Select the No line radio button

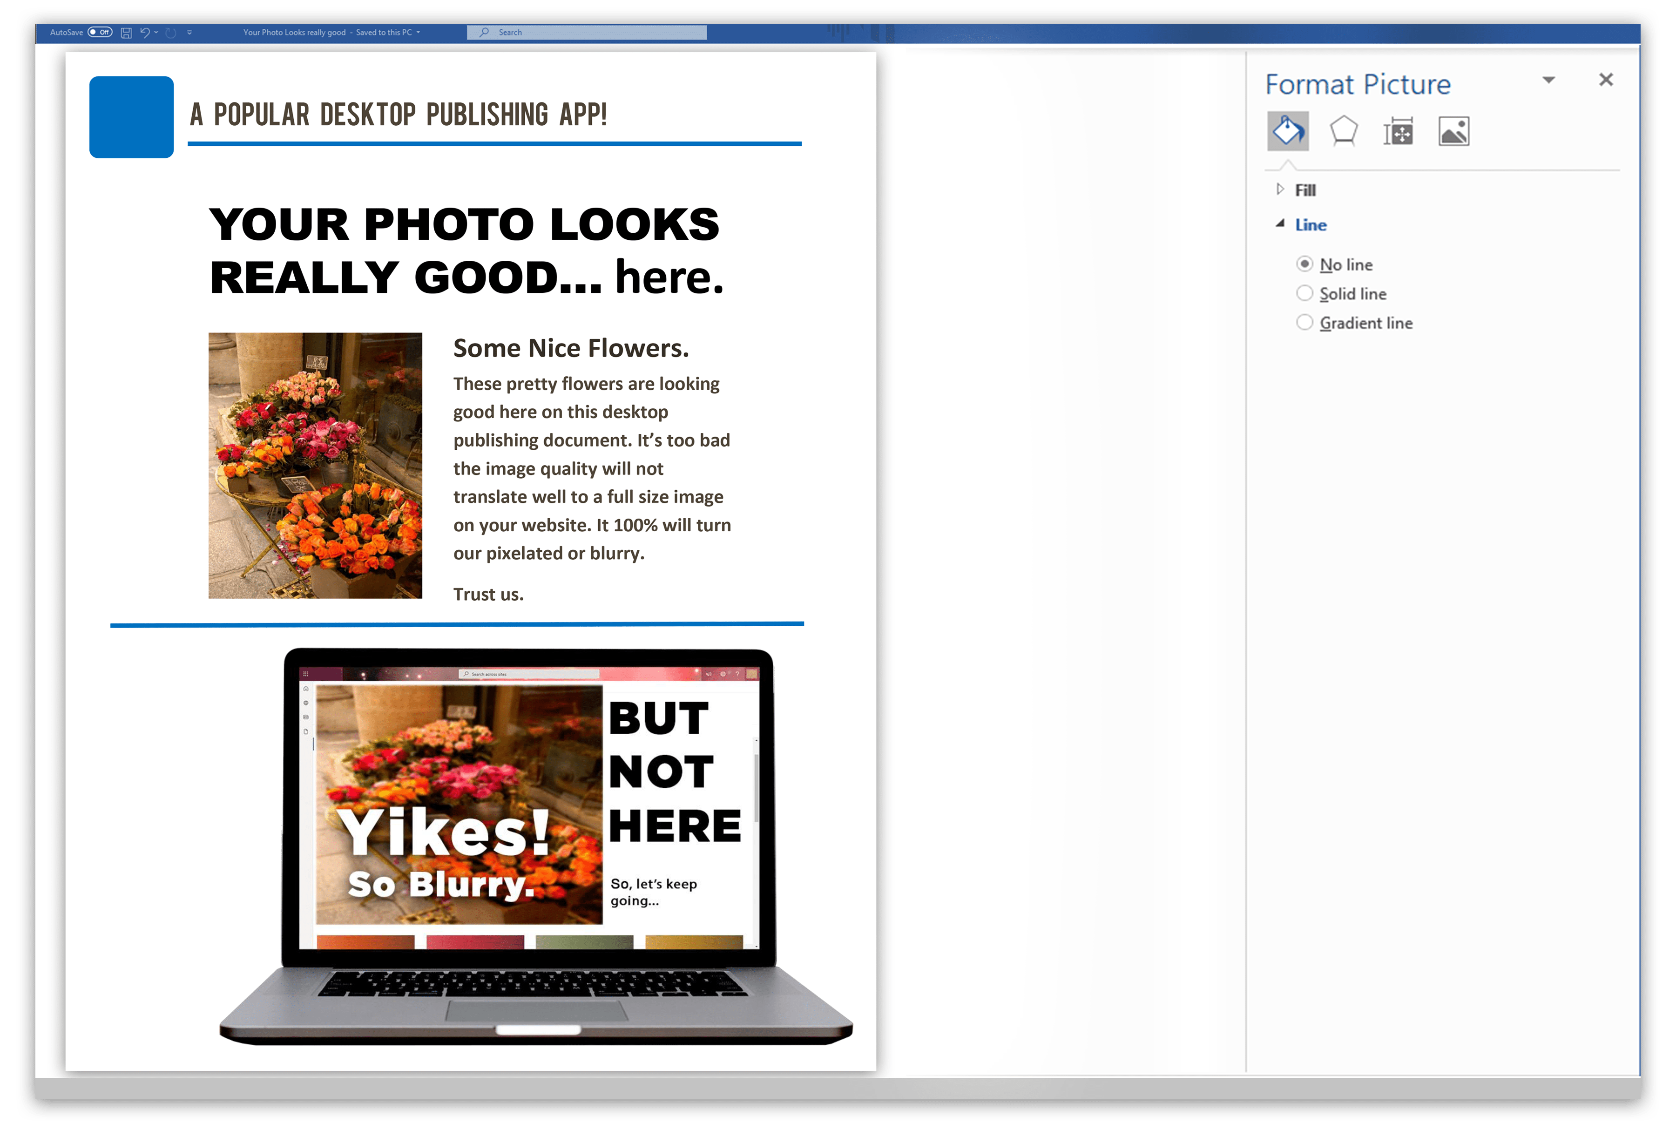[1304, 264]
